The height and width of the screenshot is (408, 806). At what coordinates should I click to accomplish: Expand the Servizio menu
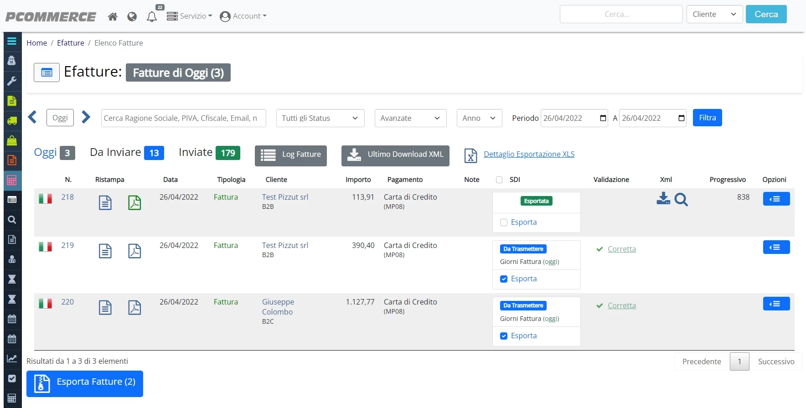pyautogui.click(x=190, y=16)
